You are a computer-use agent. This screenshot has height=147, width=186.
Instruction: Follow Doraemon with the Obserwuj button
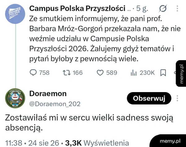[x=149, y=98]
